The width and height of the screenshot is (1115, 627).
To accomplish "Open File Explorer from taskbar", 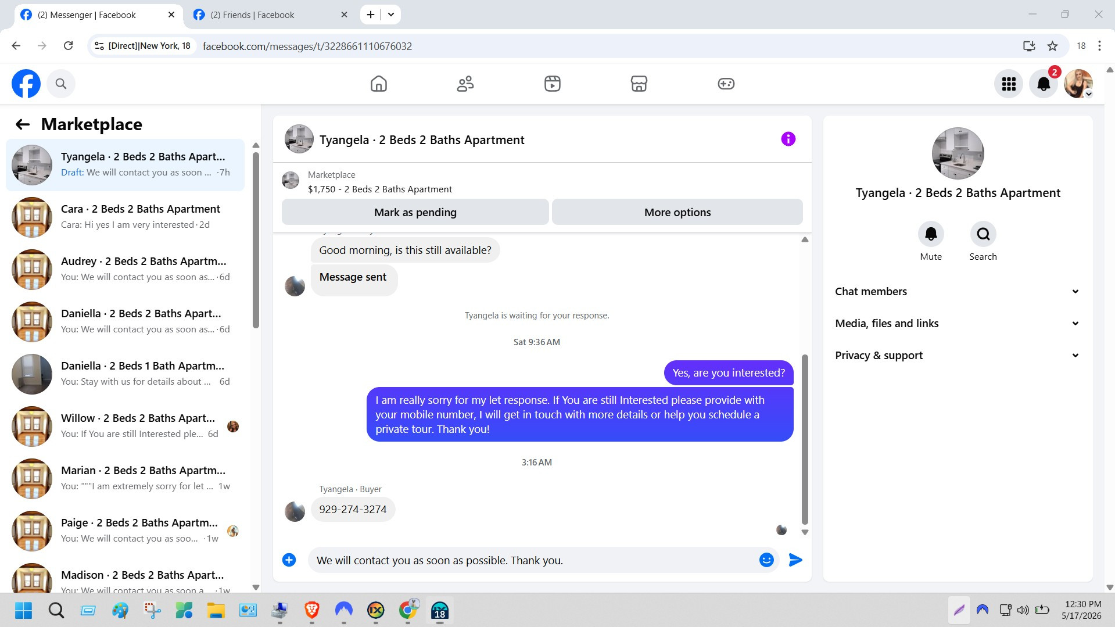I will [x=216, y=611].
